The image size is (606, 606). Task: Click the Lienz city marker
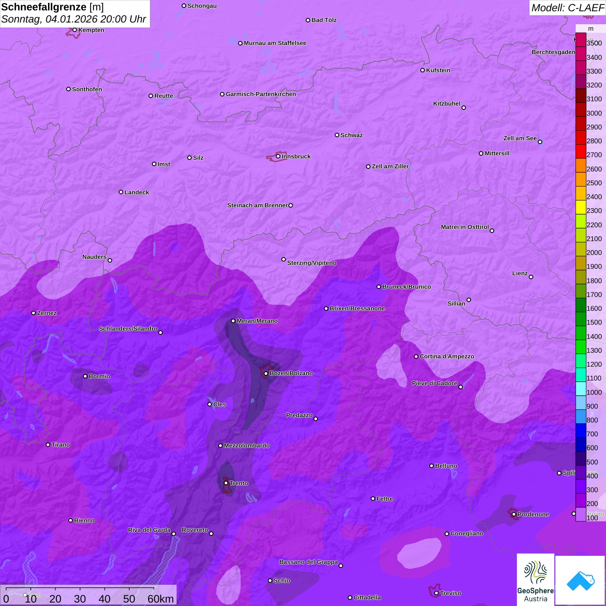pyautogui.click(x=531, y=277)
